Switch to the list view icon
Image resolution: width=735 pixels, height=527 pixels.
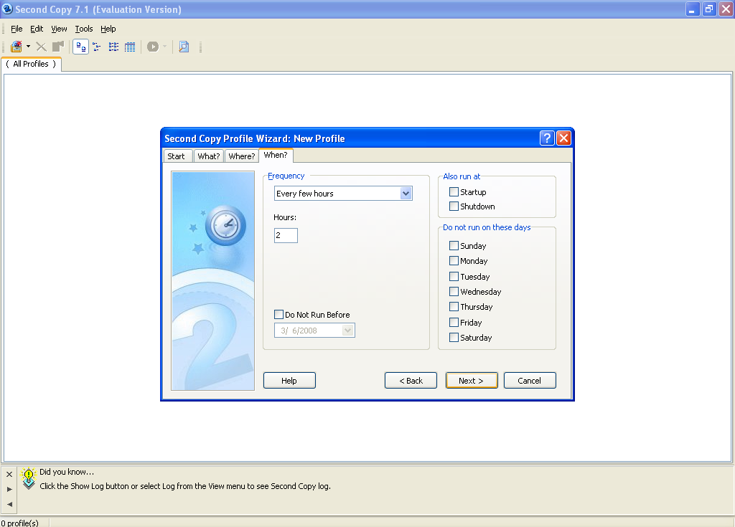pyautogui.click(x=113, y=47)
